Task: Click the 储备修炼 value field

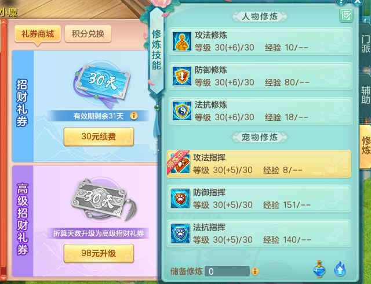Action: 227,271
